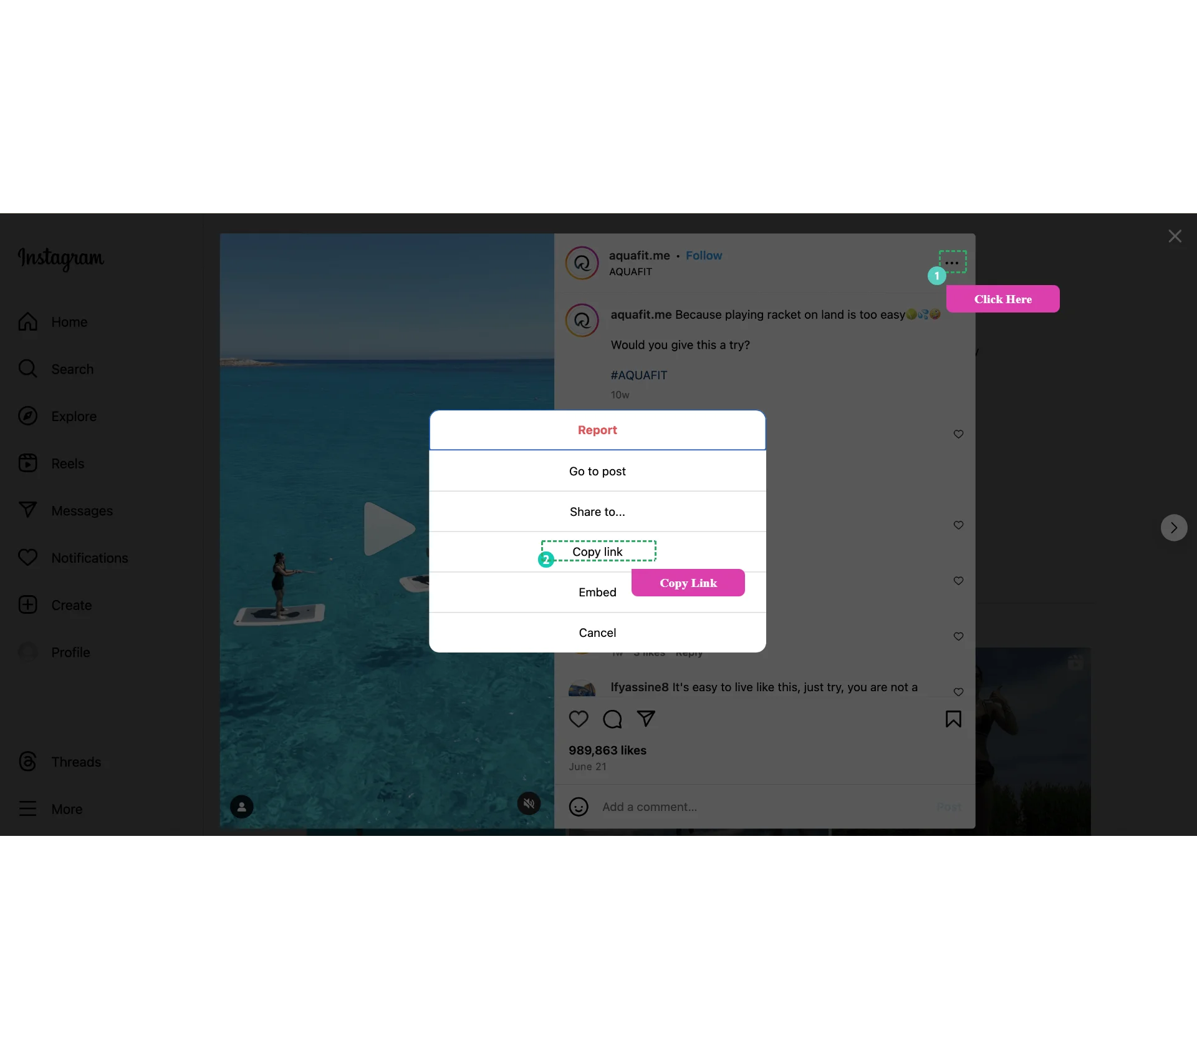Toggle mute button on the video
This screenshot has height=1048, width=1197.
click(x=529, y=805)
